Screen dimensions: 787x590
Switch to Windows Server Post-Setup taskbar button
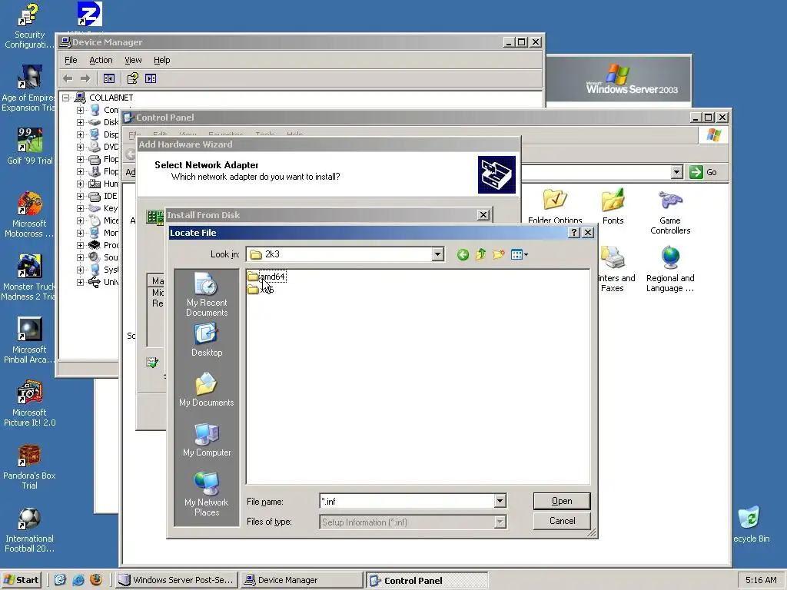point(177,580)
